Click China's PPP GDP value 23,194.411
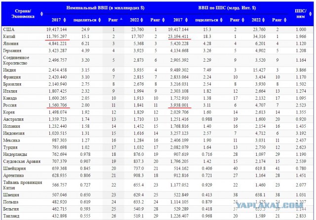The image size is (316, 220). pos(178,37)
